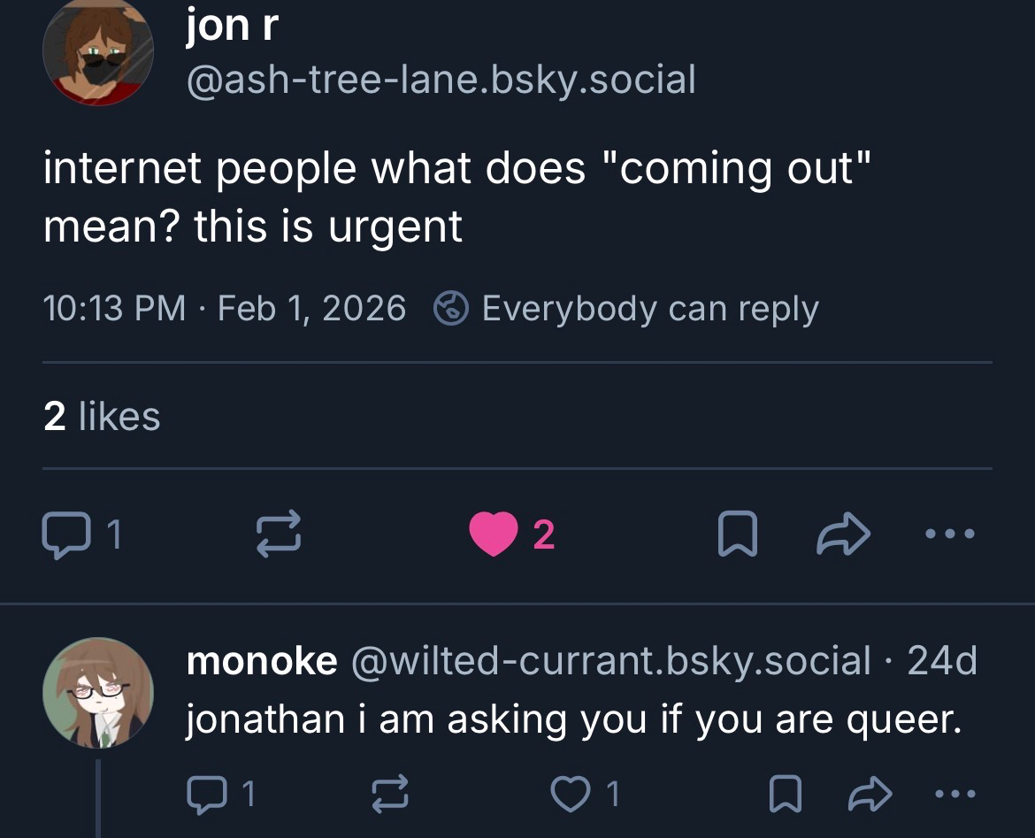Click the monoke display name

click(x=262, y=660)
